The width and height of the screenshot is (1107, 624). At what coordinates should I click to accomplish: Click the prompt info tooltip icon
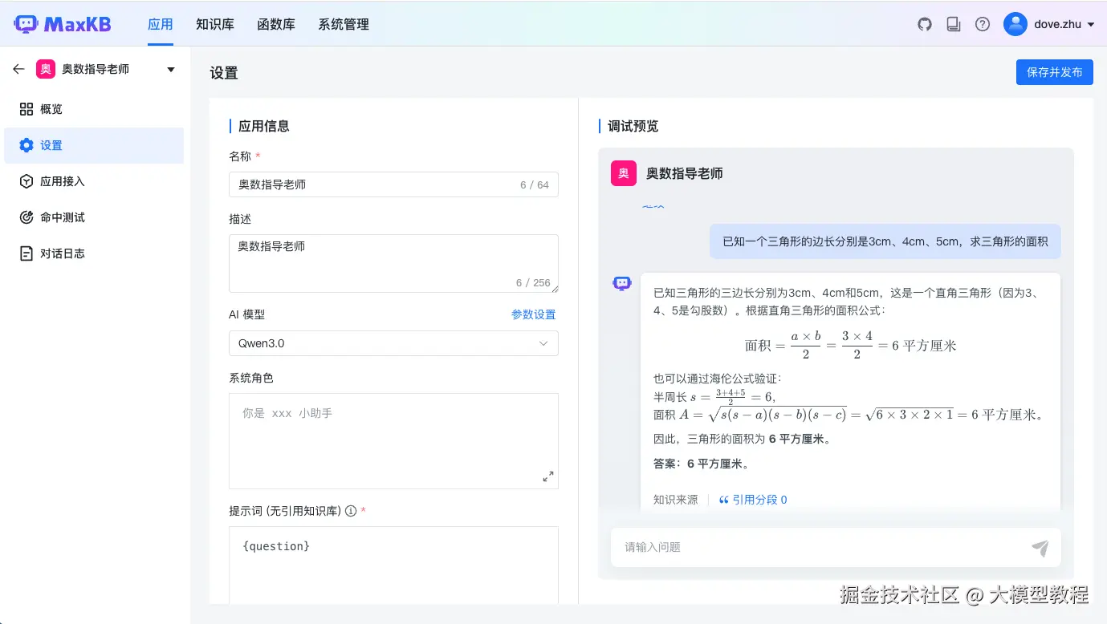(x=351, y=511)
